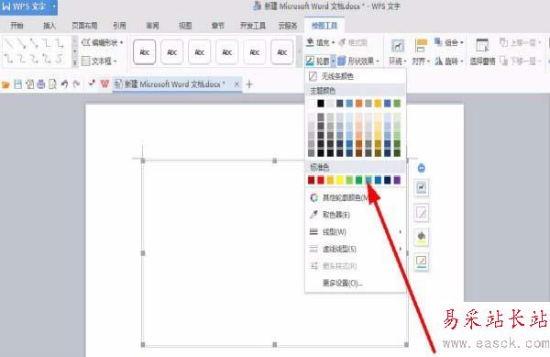Click the undo arrow
The image size is (550, 357).
[64, 84]
